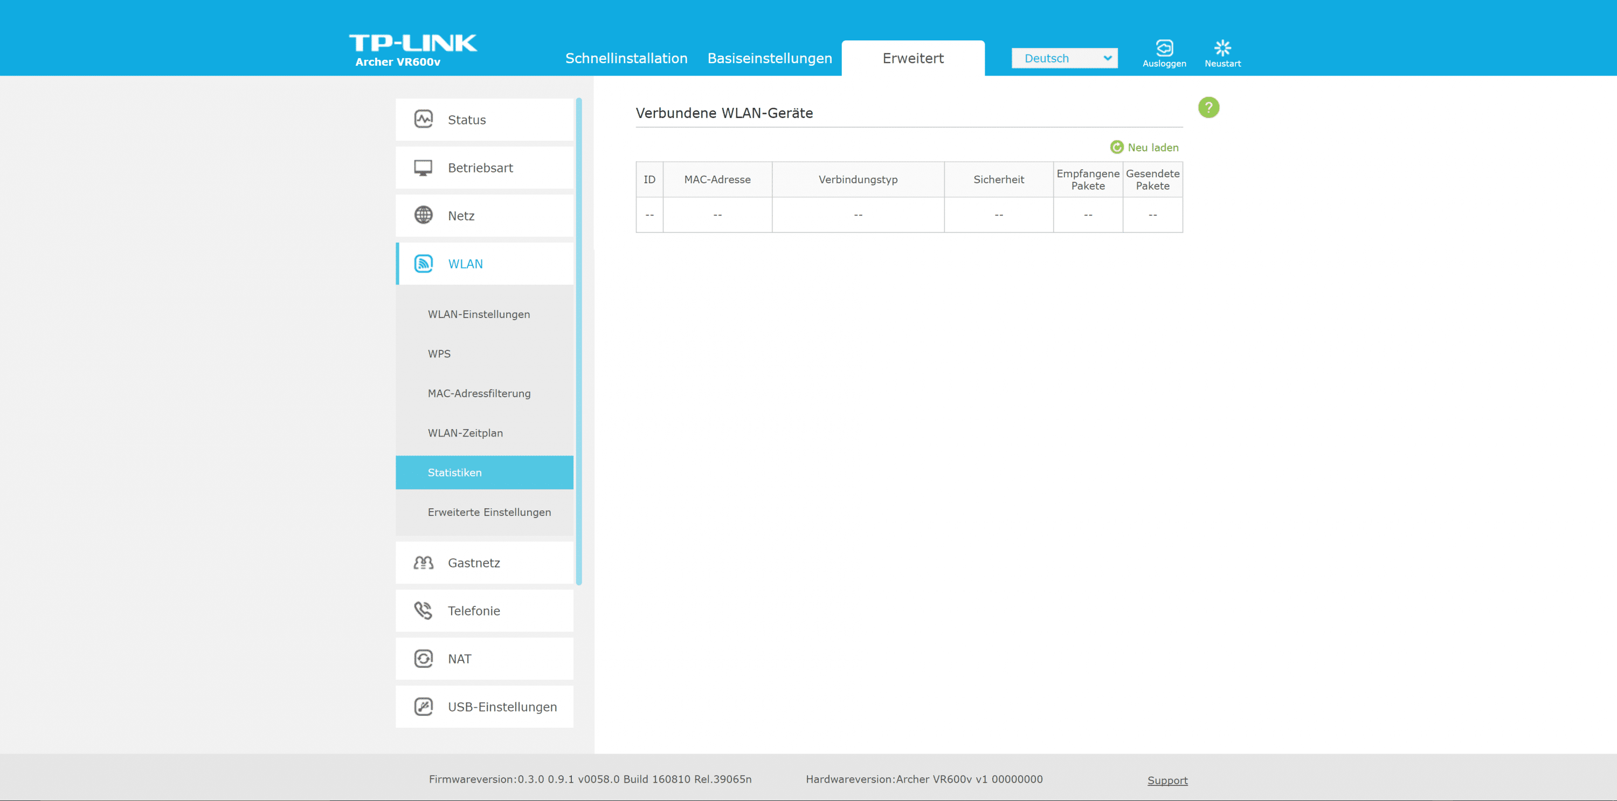The image size is (1617, 801).
Task: Click the NAT sidebar icon
Action: point(424,659)
